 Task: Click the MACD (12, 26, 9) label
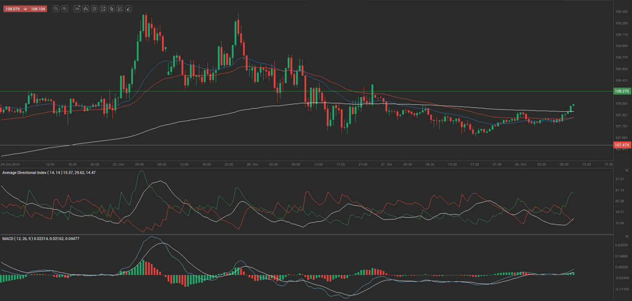point(41,239)
